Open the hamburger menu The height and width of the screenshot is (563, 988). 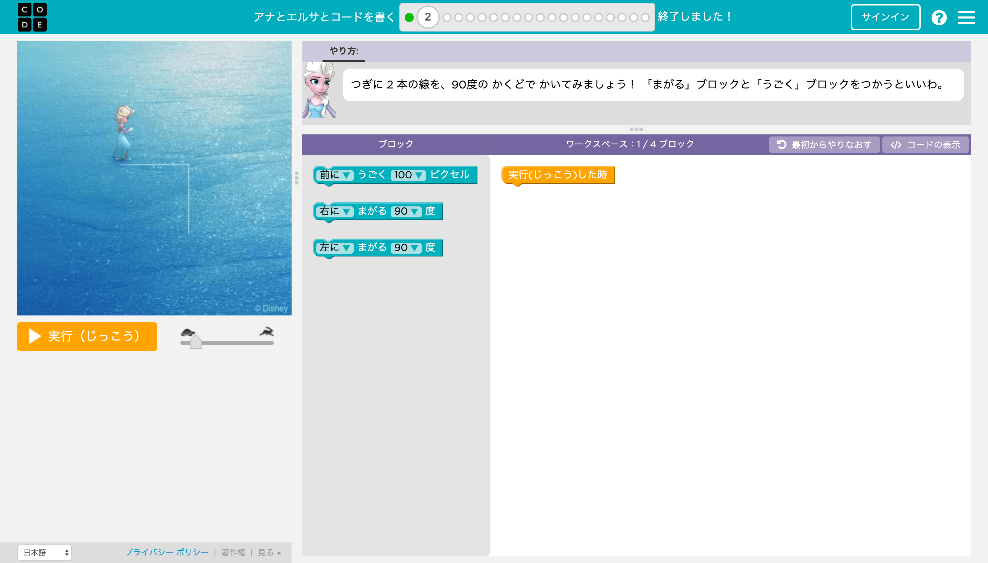click(x=966, y=17)
